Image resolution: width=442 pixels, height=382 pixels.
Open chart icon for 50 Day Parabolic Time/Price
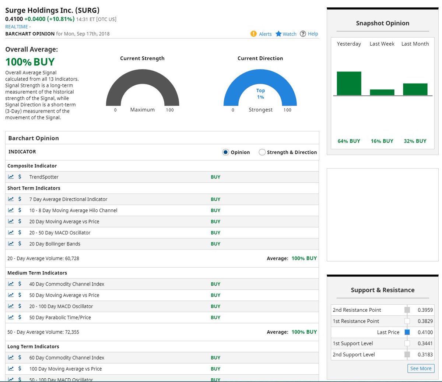(x=11, y=317)
